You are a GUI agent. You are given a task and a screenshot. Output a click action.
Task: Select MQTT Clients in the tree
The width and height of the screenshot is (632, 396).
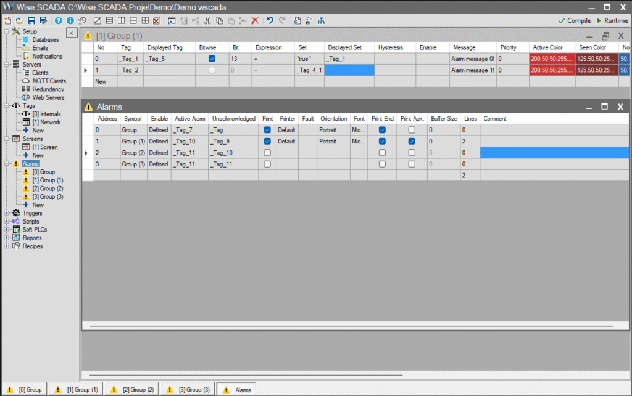coord(49,81)
